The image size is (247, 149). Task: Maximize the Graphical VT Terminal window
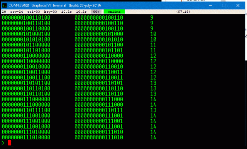pyautogui.click(x=224, y=5)
